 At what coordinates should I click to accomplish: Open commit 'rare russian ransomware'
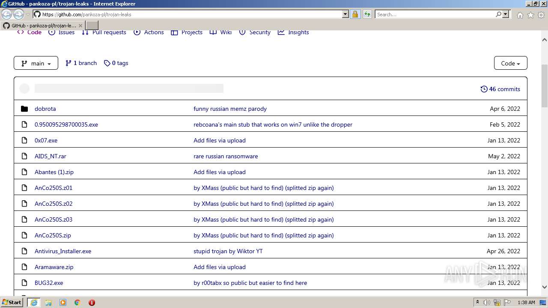click(226, 156)
